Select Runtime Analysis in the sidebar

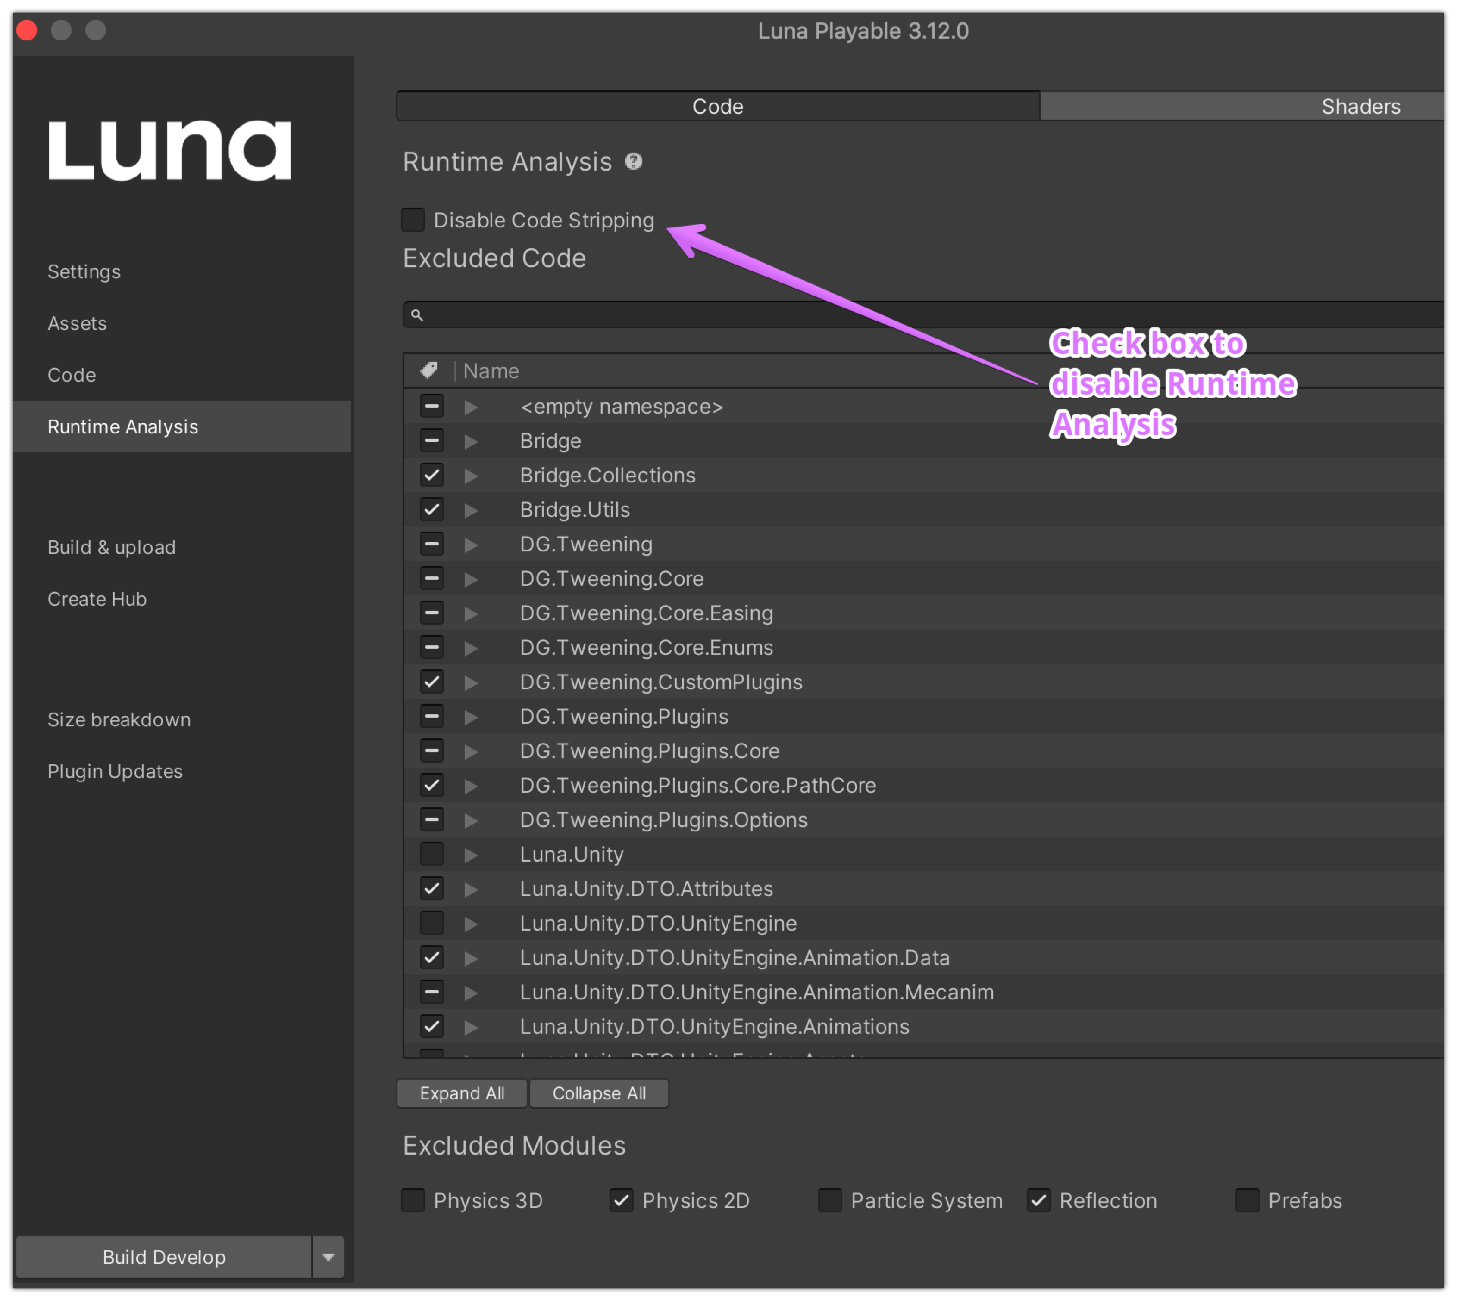pos(181,426)
